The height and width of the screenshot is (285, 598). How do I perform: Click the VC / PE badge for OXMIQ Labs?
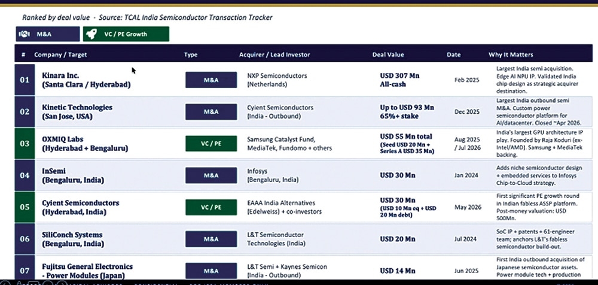pos(211,144)
